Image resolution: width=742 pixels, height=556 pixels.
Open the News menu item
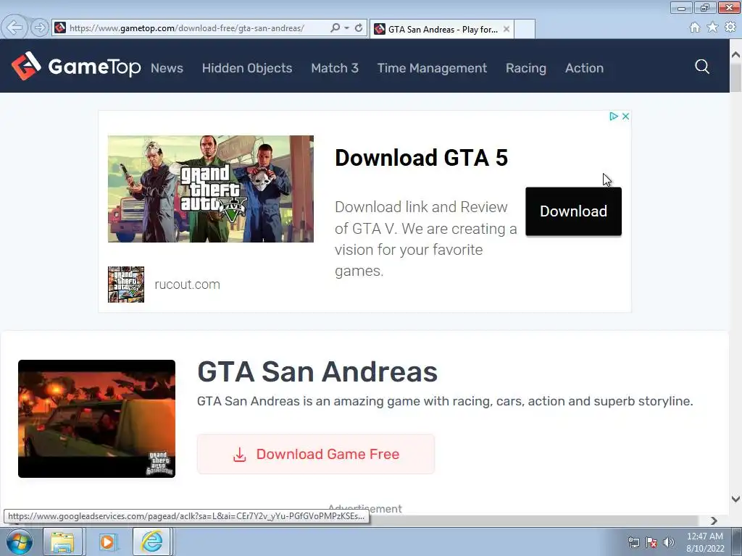tap(167, 68)
